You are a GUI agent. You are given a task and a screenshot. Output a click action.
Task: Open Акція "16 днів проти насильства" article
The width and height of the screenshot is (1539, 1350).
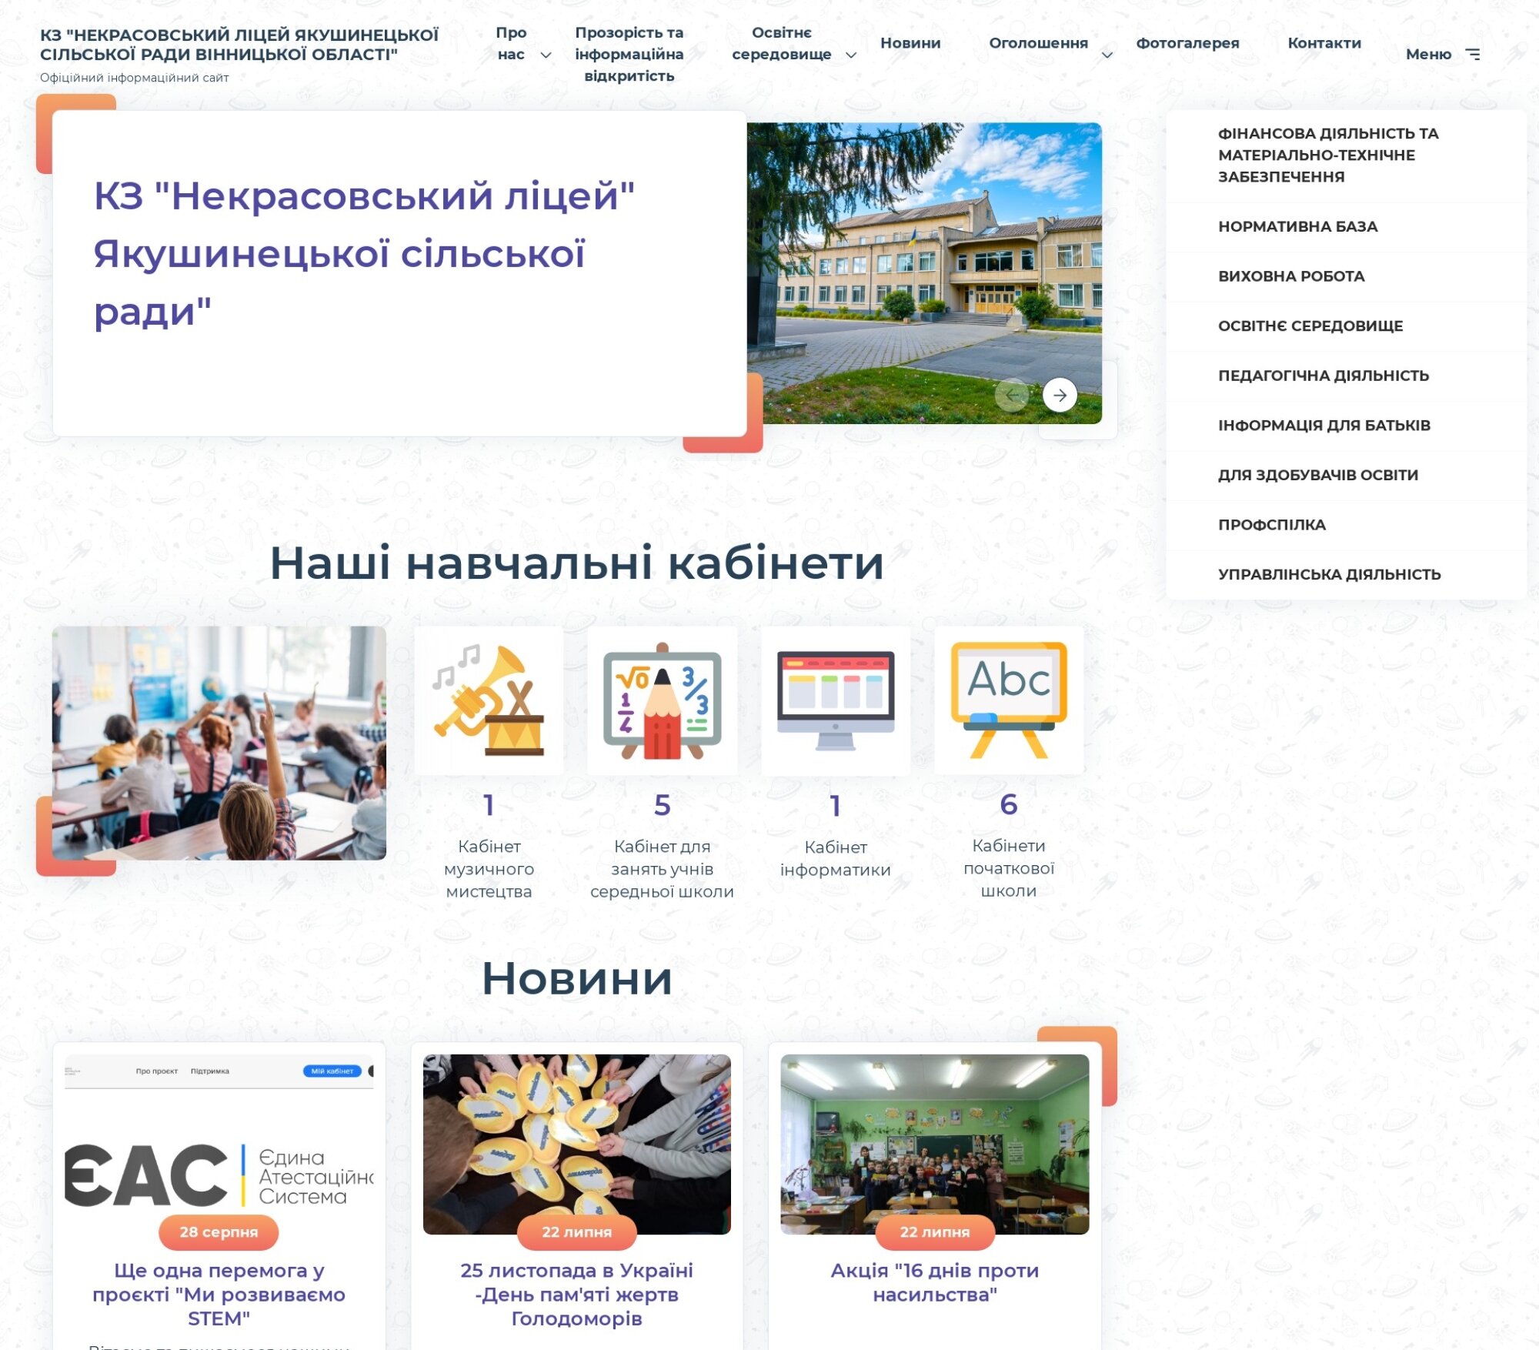pyautogui.click(x=934, y=1282)
